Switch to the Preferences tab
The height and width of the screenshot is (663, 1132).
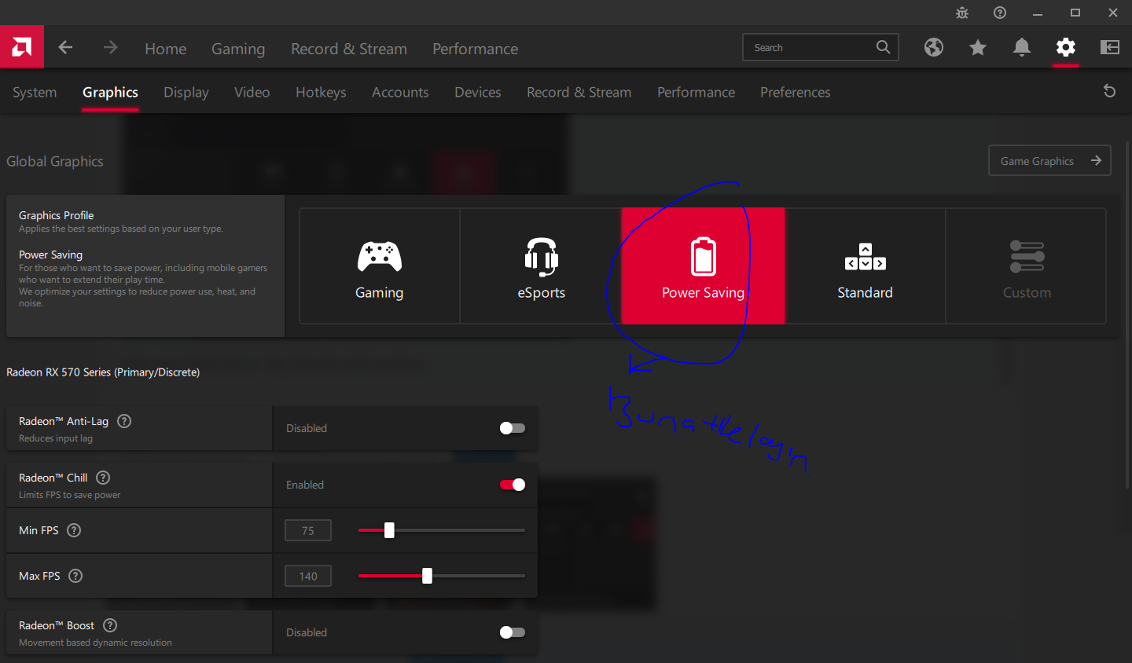pos(796,92)
